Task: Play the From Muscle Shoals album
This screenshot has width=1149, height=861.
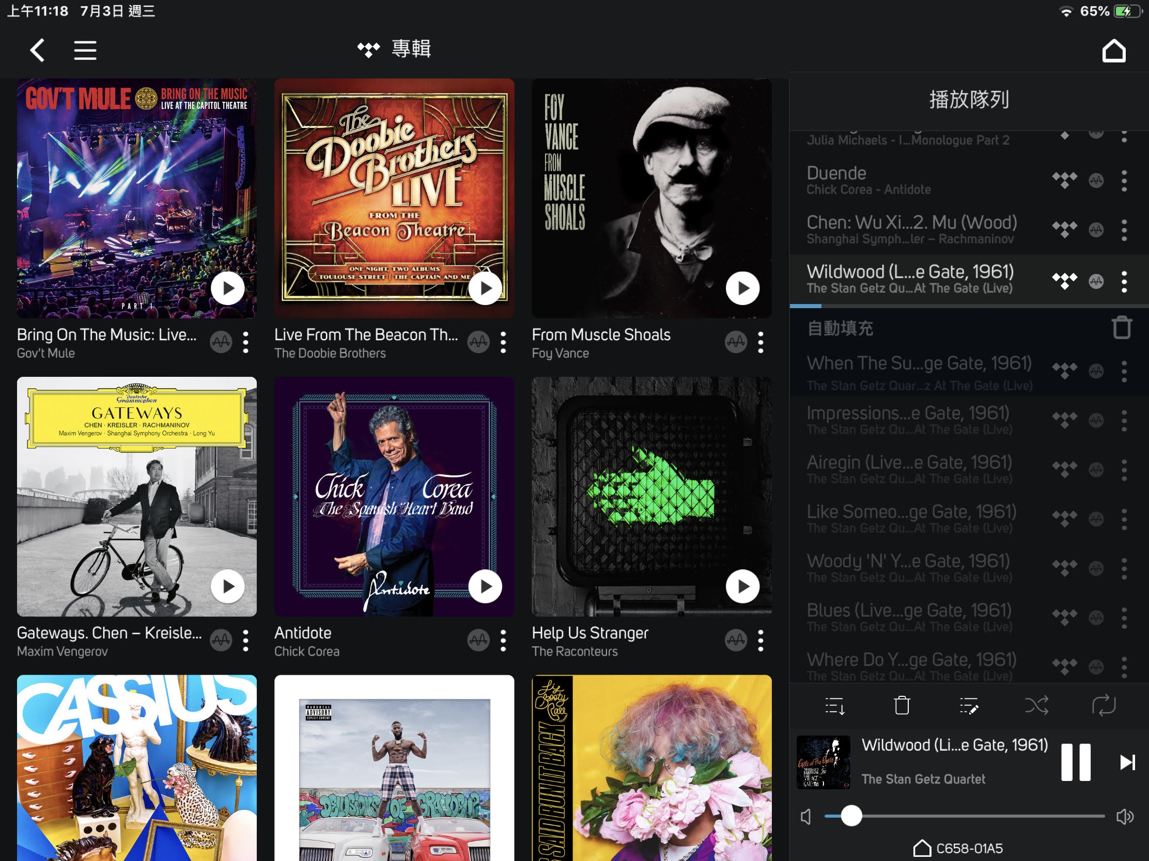Action: [742, 288]
